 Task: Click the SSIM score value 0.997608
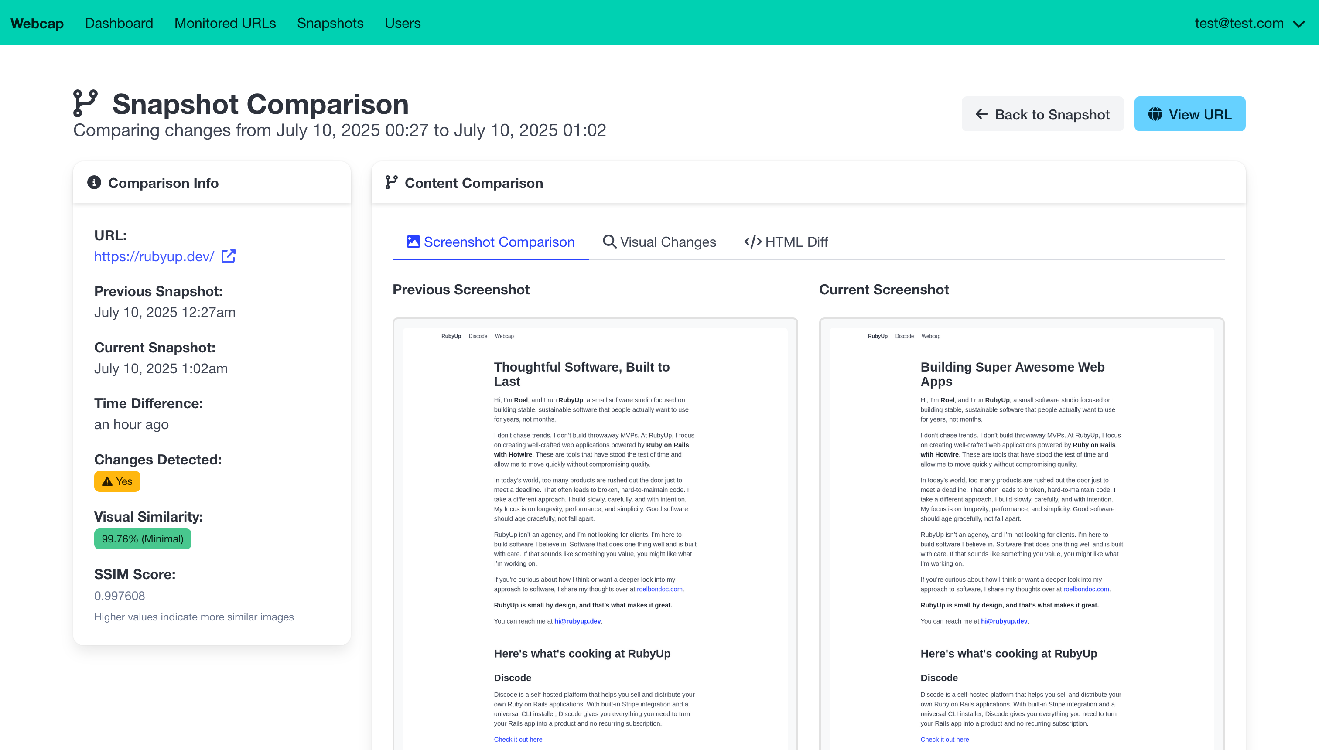(120, 596)
